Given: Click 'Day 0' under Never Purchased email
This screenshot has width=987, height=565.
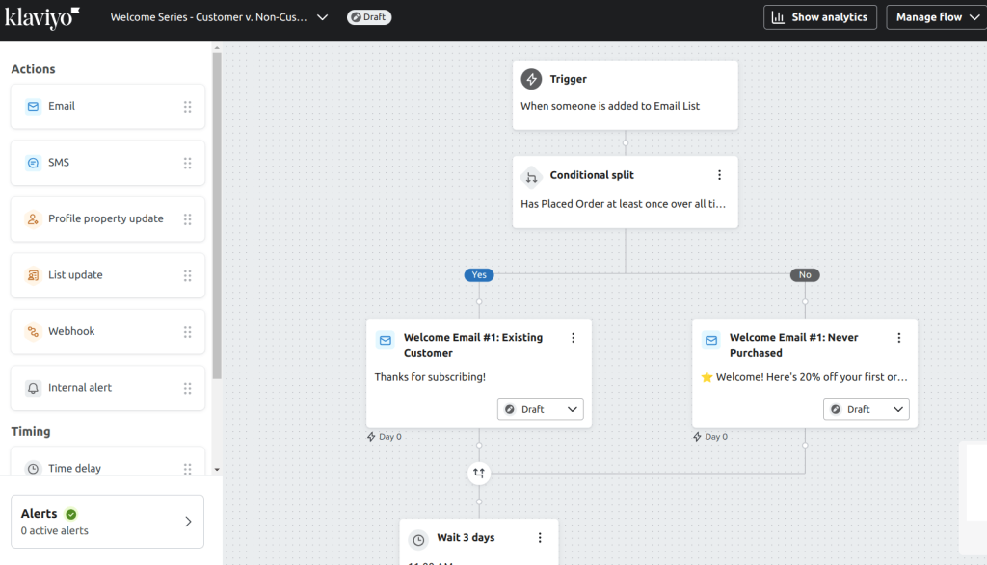Looking at the screenshot, I should click(x=716, y=437).
